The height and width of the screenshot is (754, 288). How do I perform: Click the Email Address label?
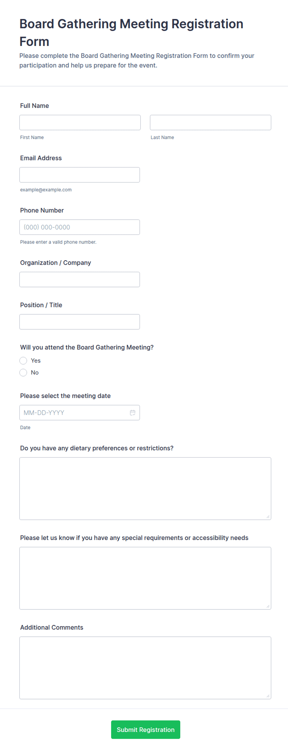[41, 158]
